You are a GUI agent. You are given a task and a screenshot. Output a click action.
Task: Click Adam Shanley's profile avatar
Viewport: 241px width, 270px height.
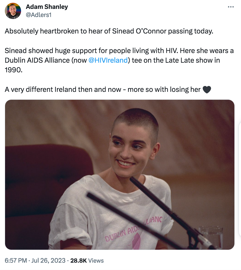[x=13, y=11]
